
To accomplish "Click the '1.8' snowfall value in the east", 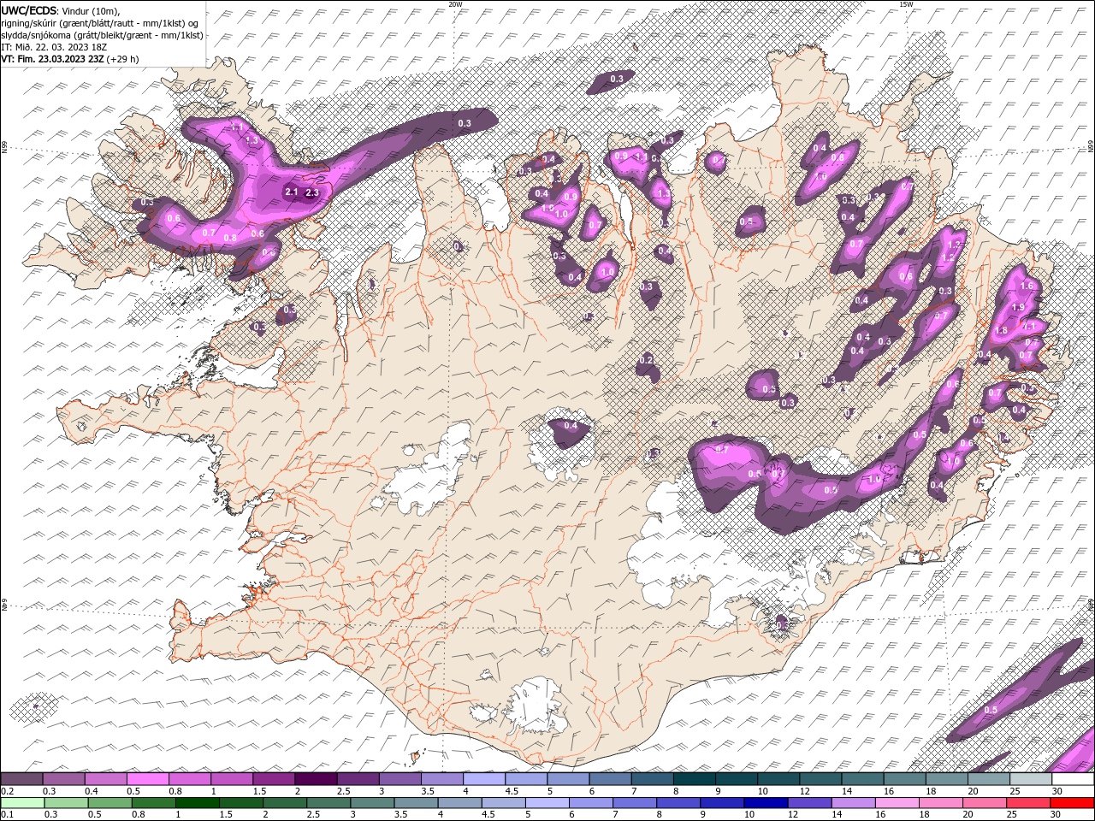I will click(x=1002, y=330).
